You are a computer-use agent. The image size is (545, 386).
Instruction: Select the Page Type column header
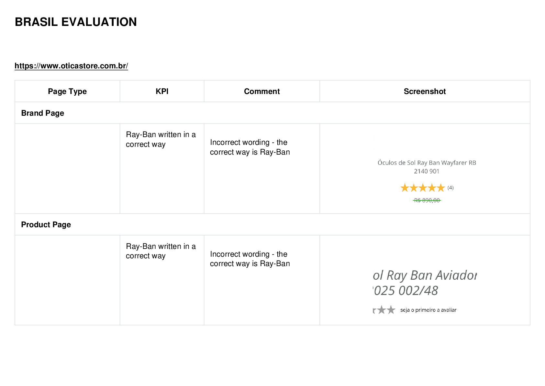pos(67,91)
